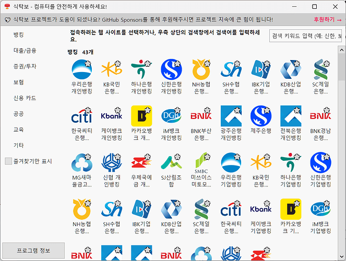The height and width of the screenshot is (261, 346).
Task: Open MG새마을금고 icon in the third row
Action: 81,162
